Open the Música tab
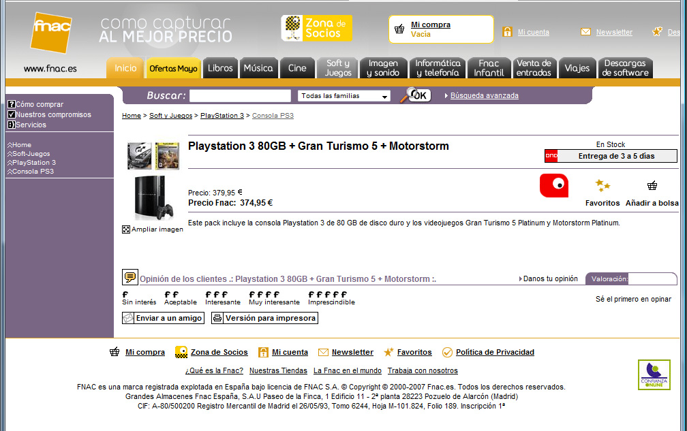Image resolution: width=687 pixels, height=431 pixels. [x=258, y=68]
